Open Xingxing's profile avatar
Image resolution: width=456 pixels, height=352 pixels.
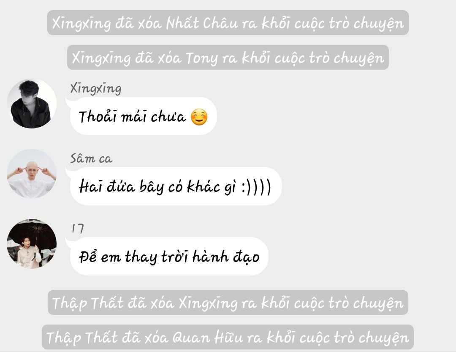(32, 104)
